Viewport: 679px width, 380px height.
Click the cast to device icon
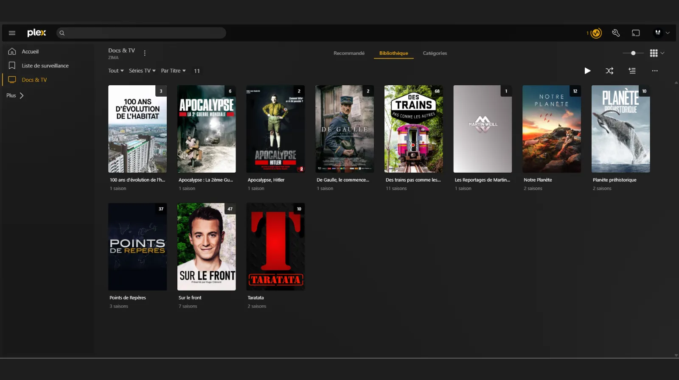click(635, 33)
